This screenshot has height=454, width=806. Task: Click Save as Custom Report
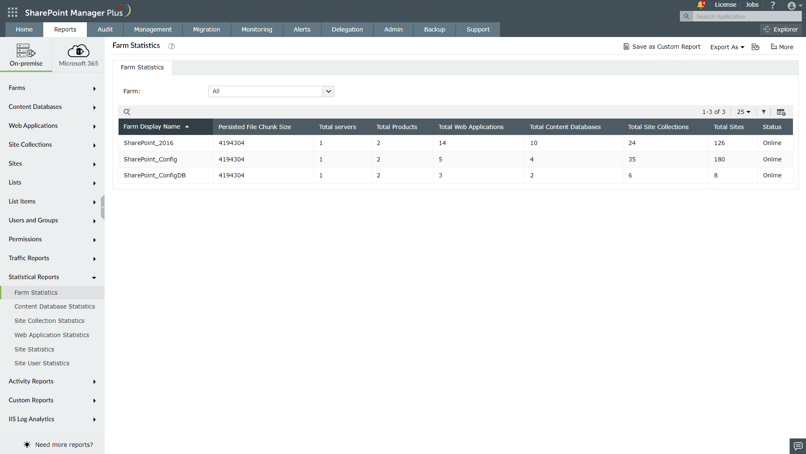point(662,47)
